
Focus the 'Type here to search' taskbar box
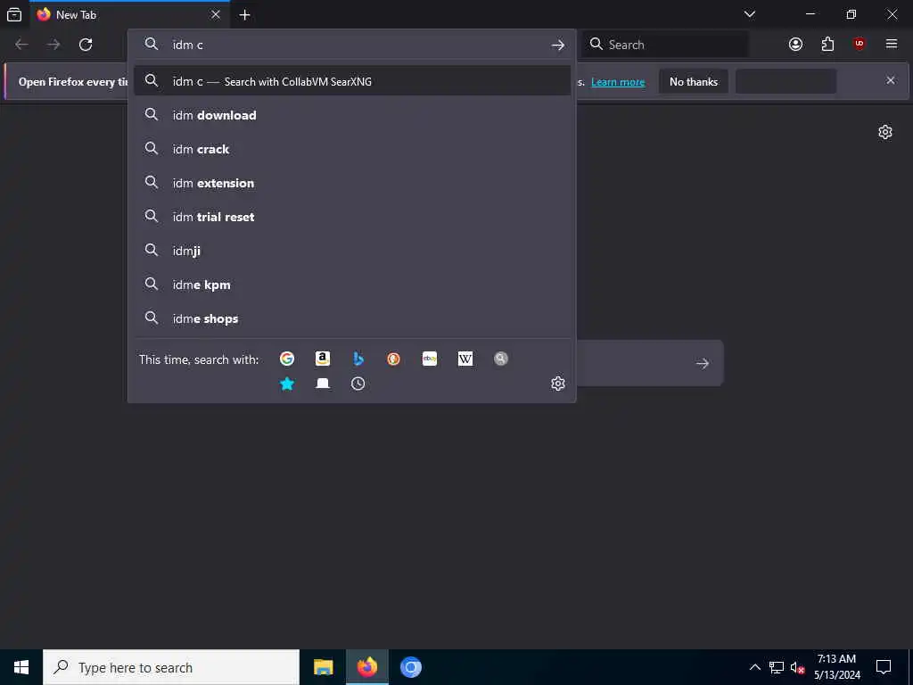[171, 667]
